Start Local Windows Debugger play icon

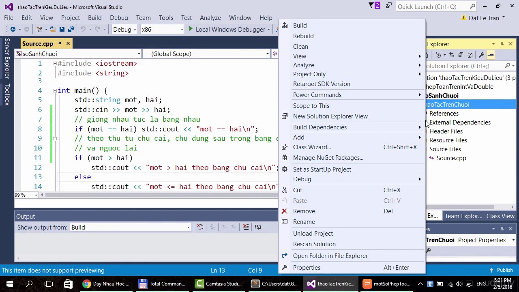191,29
